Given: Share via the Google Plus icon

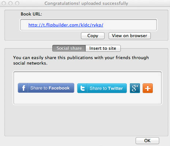Looking at the screenshot, I should pyautogui.click(x=135, y=88).
